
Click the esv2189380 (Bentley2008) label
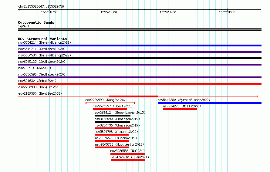point(40,93)
